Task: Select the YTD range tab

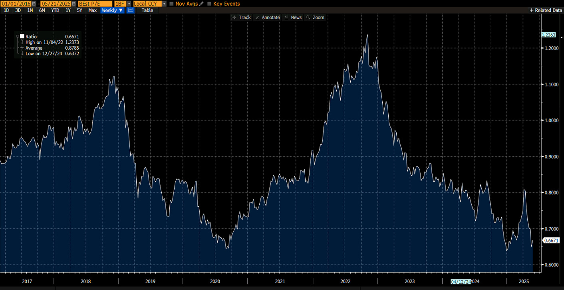Action: click(x=55, y=10)
